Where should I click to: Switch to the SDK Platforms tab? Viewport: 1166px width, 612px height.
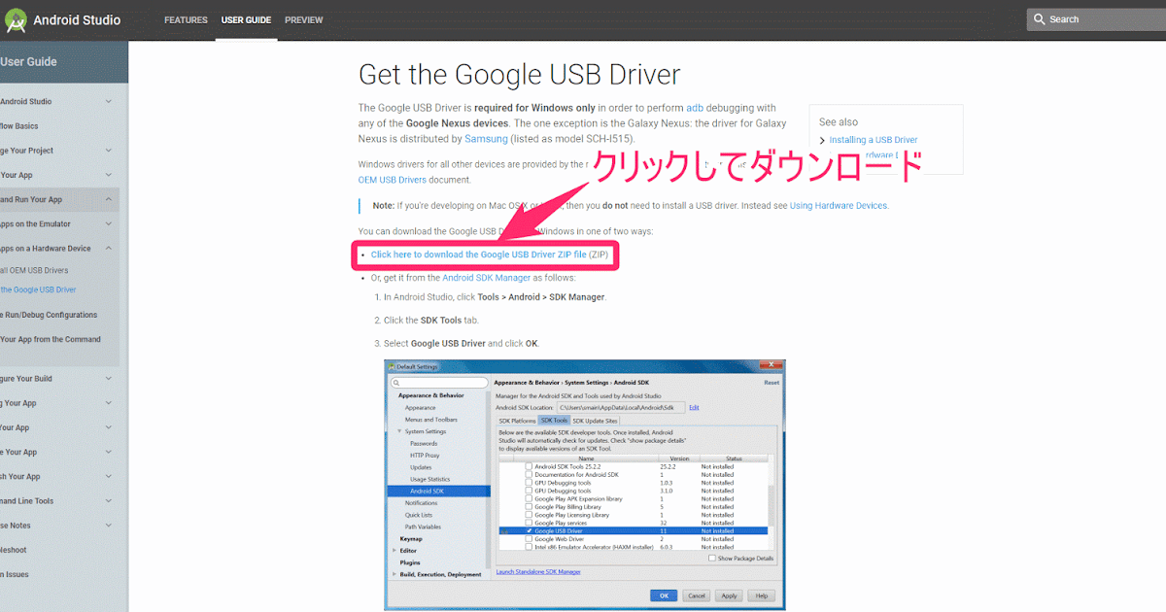pyautogui.click(x=517, y=421)
